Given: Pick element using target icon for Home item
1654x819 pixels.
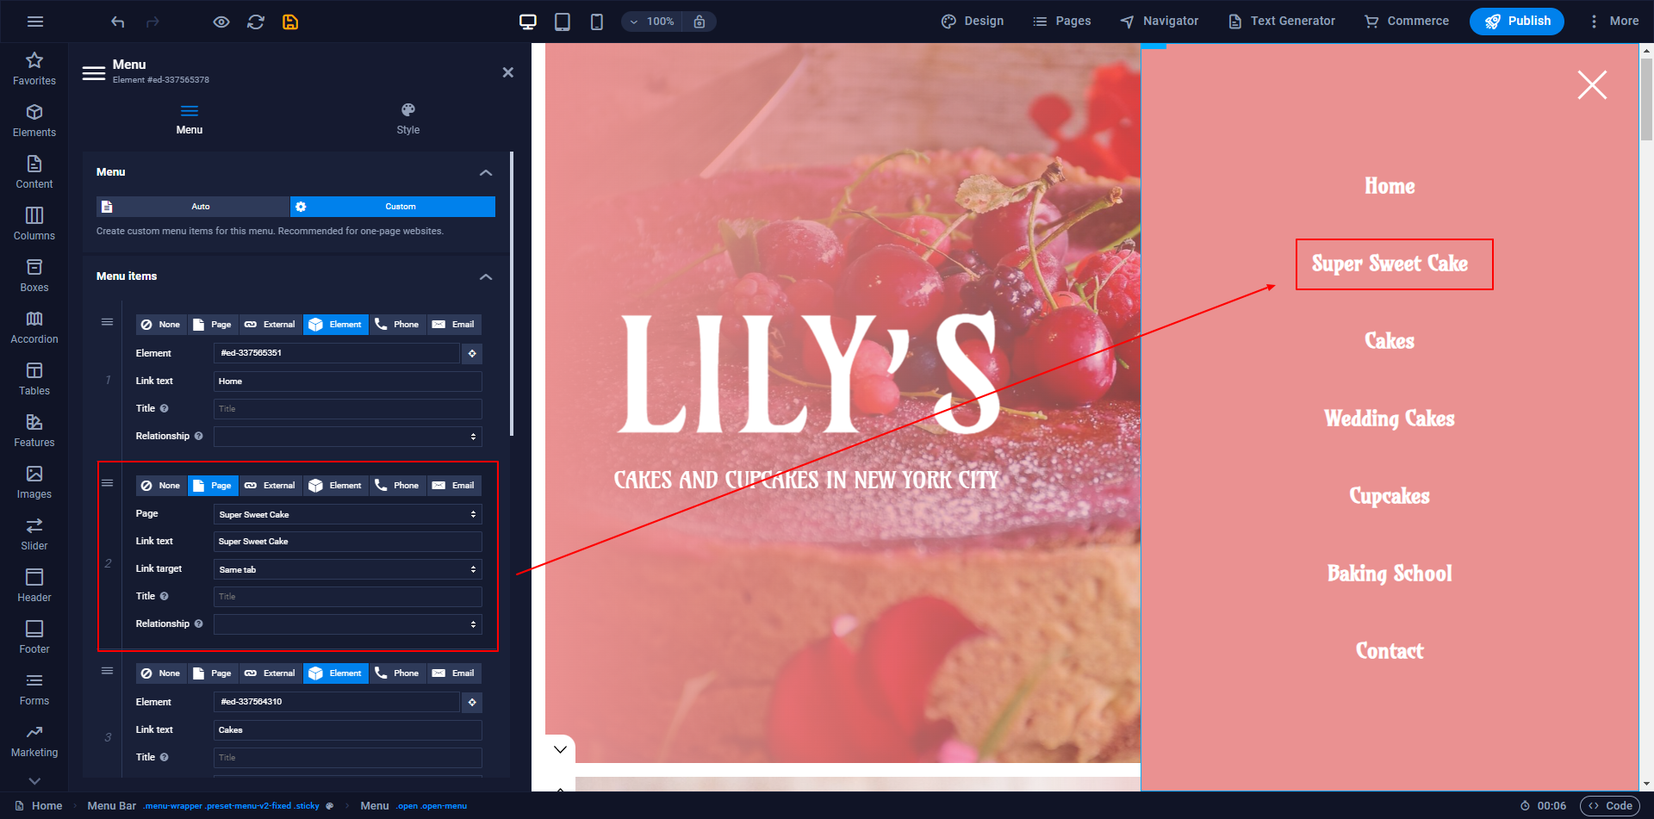Looking at the screenshot, I should click(472, 353).
